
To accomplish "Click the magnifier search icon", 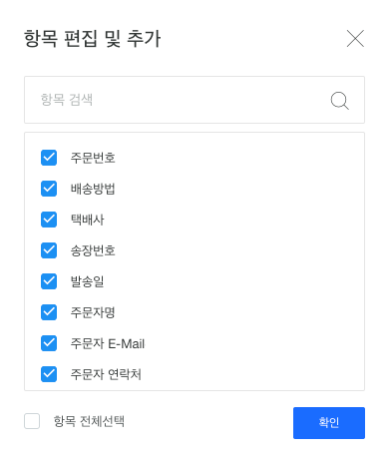I will (340, 101).
